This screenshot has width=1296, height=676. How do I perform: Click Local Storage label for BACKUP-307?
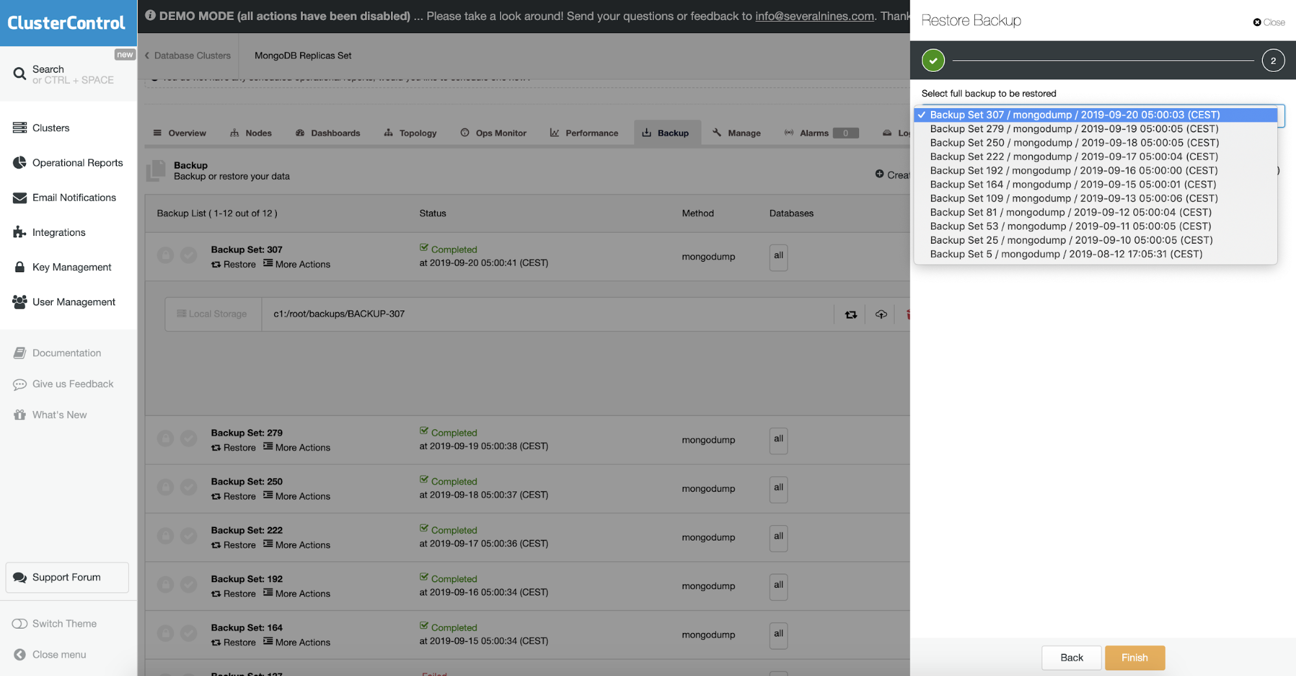click(213, 314)
